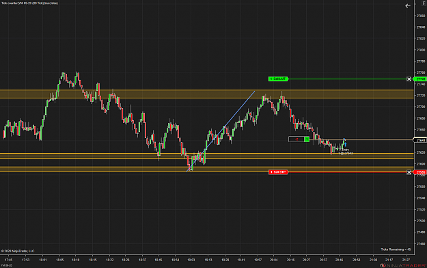427x268 pixels.
Task: Click the Ticks Remaining = 45 text
Action: point(396,250)
